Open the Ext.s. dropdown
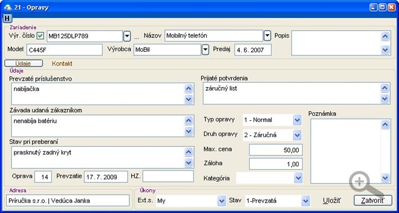The height and width of the screenshot is (213, 399). tap(222, 201)
